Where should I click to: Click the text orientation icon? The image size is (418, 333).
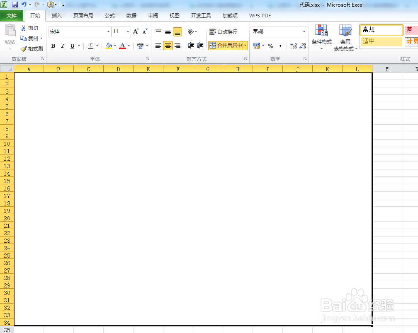(x=191, y=31)
